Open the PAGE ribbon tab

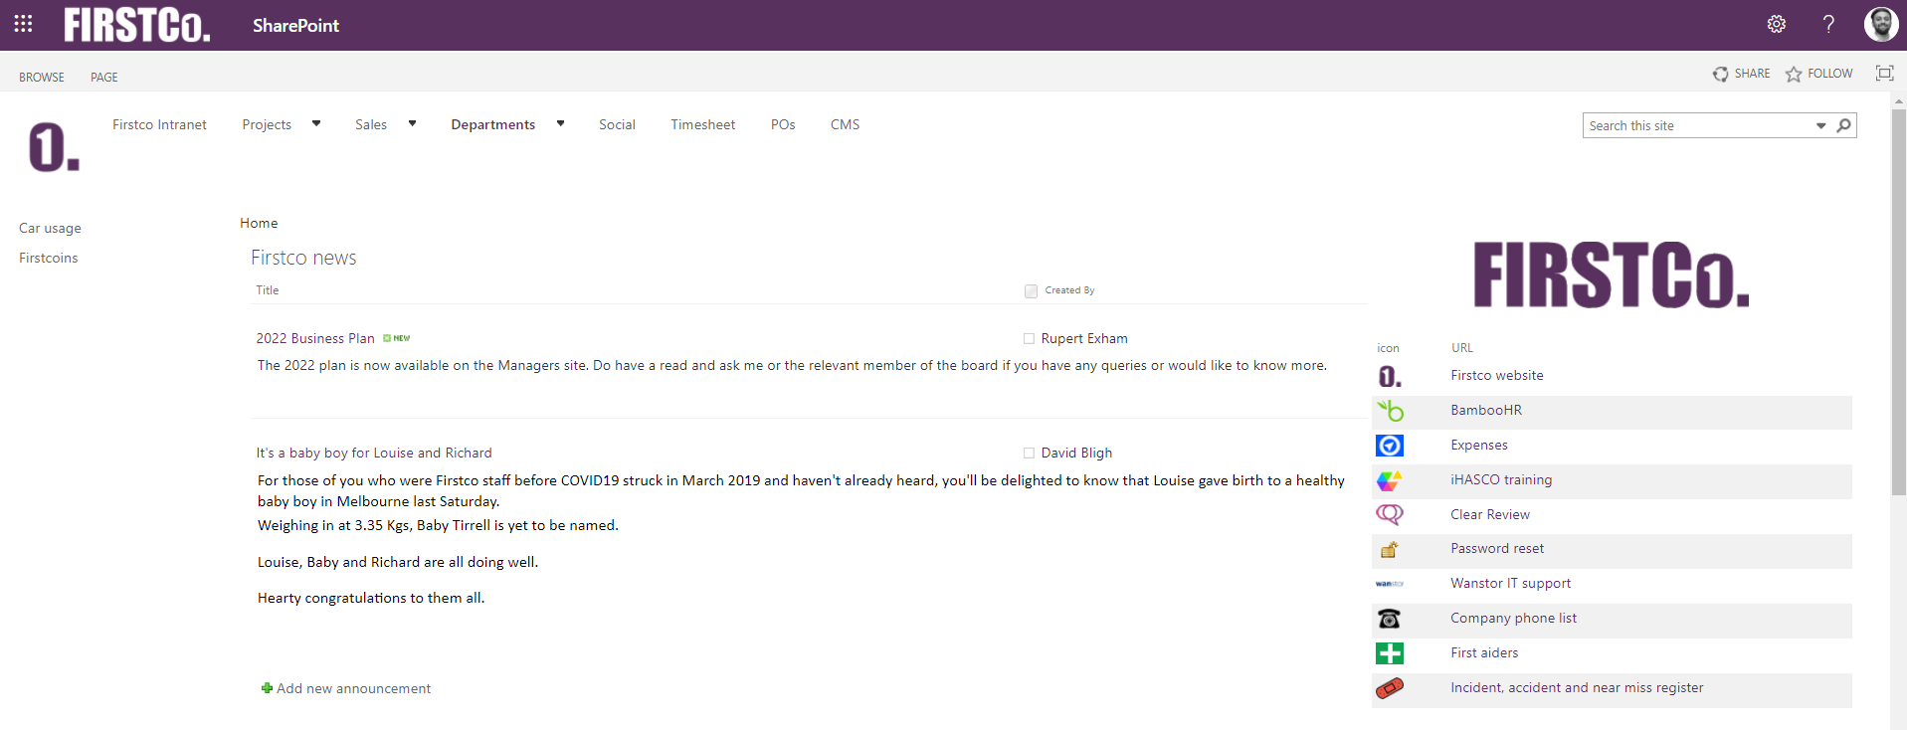pyautogui.click(x=104, y=77)
